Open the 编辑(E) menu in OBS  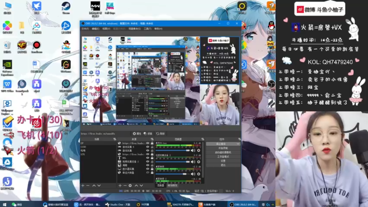[x=96, y=29]
